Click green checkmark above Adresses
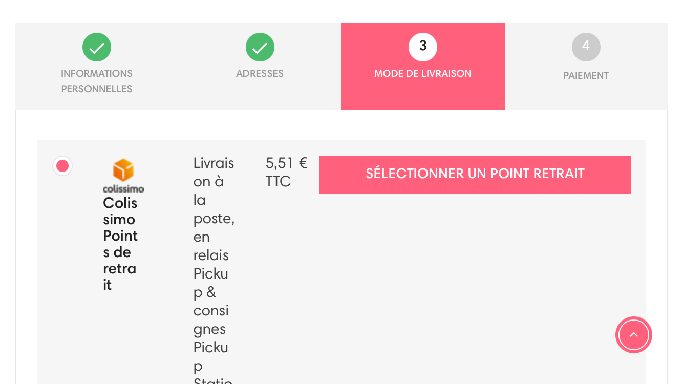This screenshot has height=384, width=683. tap(260, 47)
